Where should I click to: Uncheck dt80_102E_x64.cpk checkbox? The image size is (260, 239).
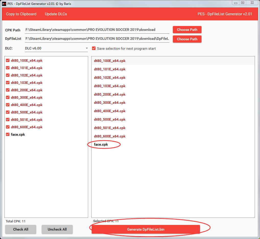click(x=8, y=75)
